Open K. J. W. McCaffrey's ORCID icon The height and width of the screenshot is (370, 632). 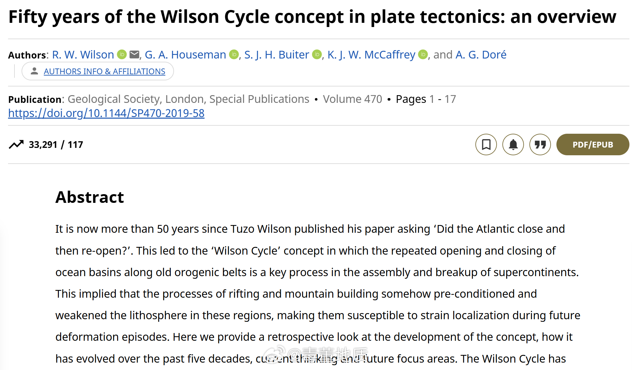pyautogui.click(x=423, y=55)
